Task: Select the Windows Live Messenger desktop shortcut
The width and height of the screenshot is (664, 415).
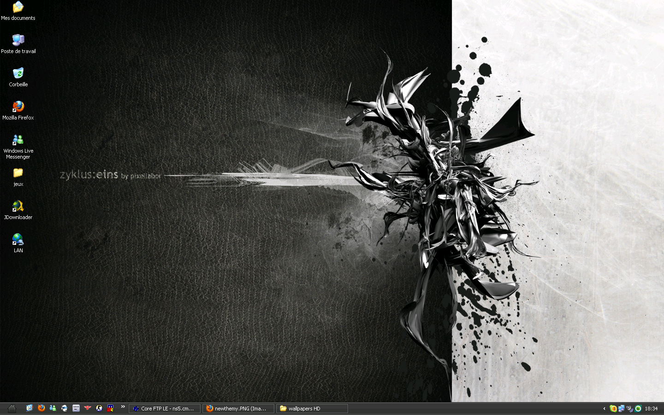Action: point(18,147)
